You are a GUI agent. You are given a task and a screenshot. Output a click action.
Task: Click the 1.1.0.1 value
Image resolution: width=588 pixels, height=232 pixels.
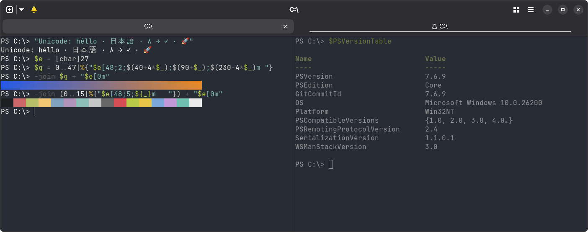pos(440,138)
